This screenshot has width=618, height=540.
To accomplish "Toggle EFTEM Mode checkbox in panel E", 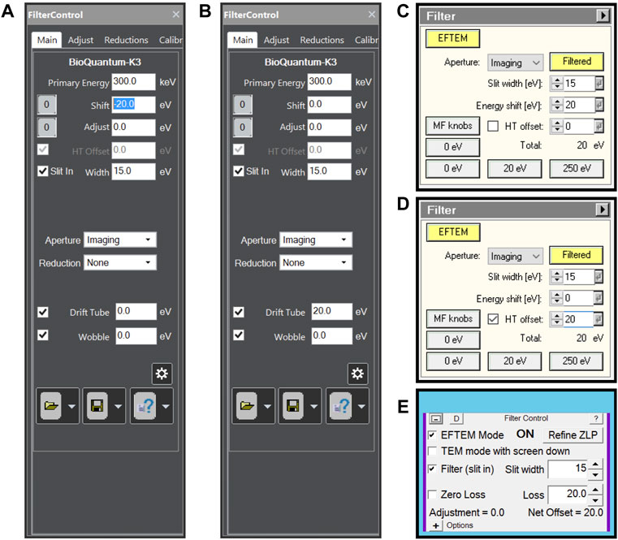I will point(432,435).
